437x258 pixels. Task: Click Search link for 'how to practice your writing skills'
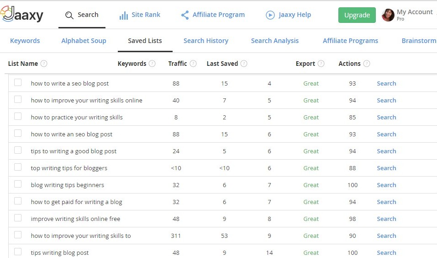click(x=387, y=117)
